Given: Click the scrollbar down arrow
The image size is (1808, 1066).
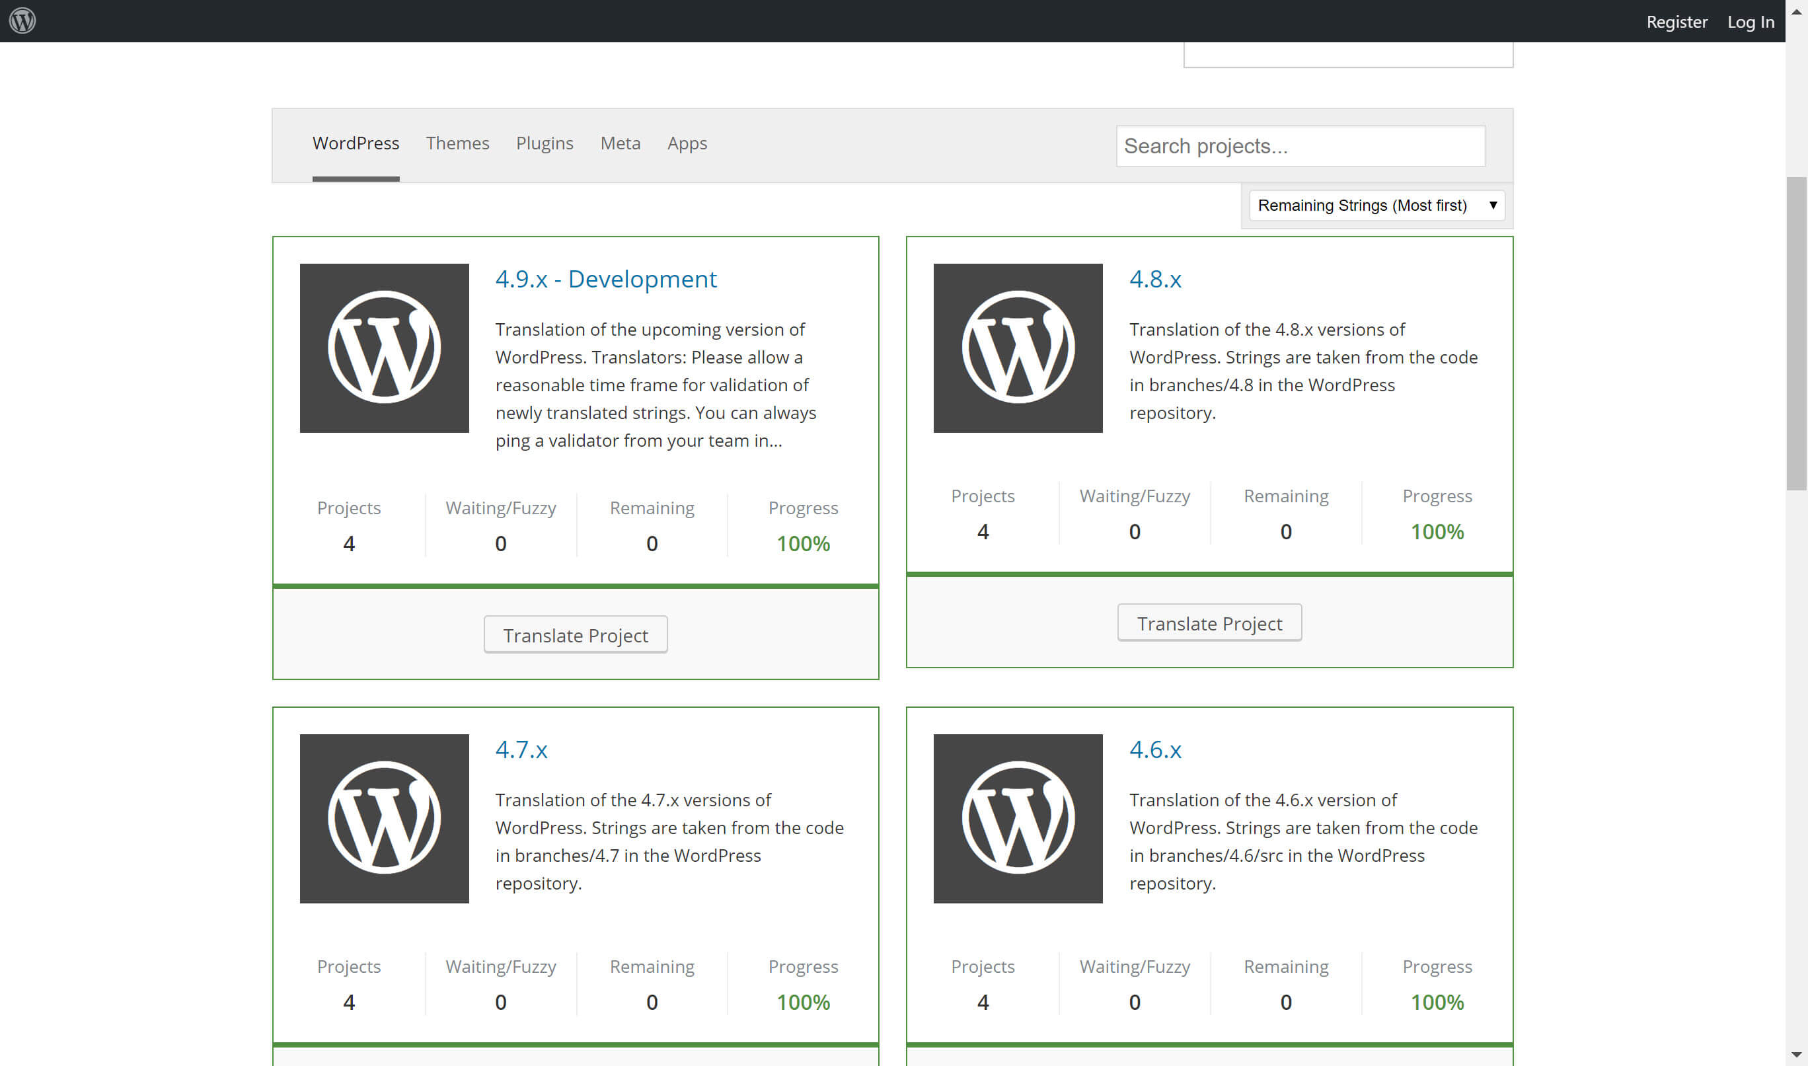Looking at the screenshot, I should pos(1797,1055).
